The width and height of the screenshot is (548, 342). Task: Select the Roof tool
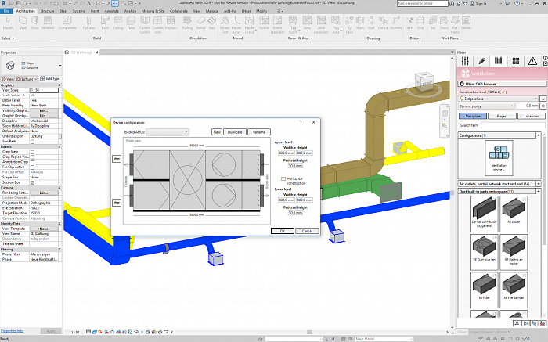105,23
